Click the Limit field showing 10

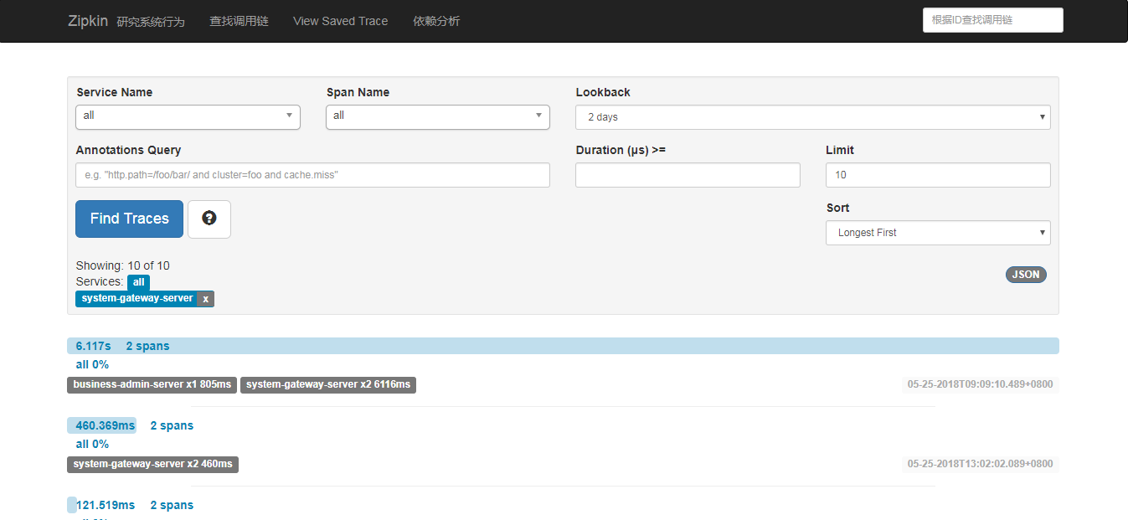(938, 175)
